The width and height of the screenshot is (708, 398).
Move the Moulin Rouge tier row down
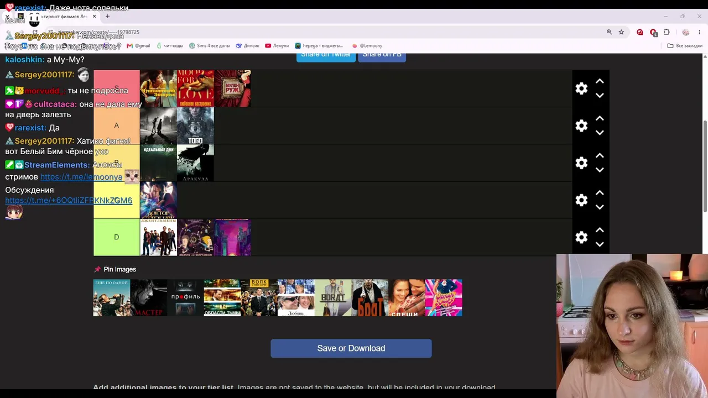(x=600, y=96)
